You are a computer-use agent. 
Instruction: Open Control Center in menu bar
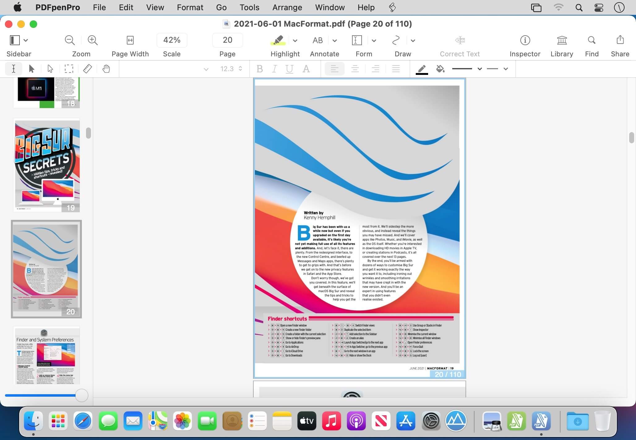[599, 7]
